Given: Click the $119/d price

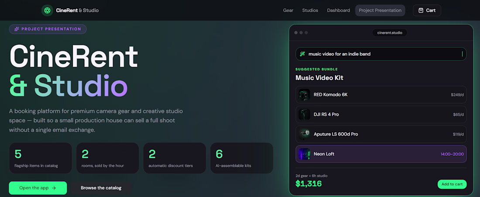Looking at the screenshot, I should (x=458, y=134).
